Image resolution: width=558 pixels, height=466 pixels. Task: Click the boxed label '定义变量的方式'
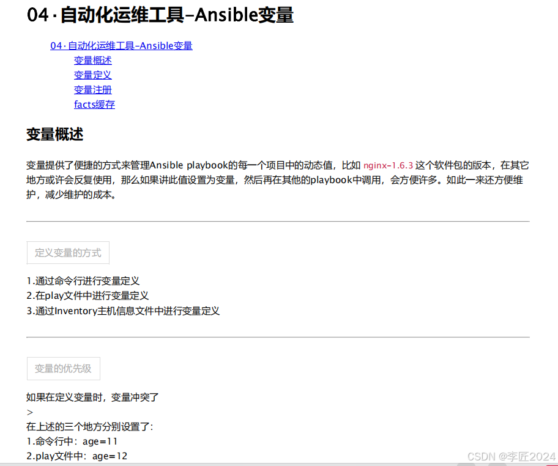click(68, 252)
